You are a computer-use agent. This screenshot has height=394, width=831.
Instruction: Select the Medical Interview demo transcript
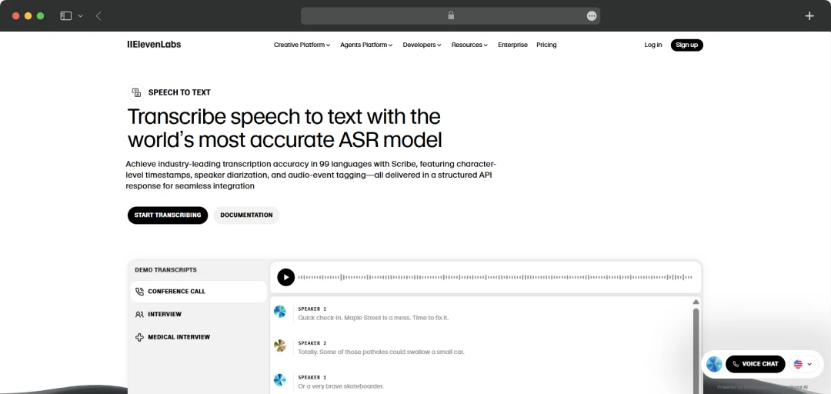tap(199, 337)
